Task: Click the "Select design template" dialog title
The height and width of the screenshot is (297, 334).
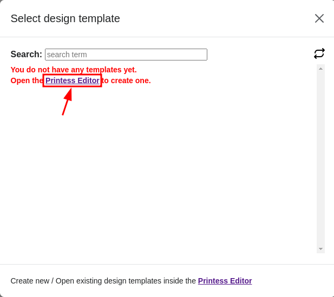Action: pos(65,18)
